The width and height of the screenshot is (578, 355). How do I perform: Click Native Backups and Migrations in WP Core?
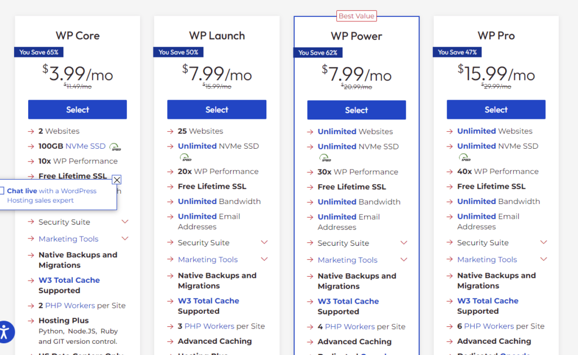point(78,260)
